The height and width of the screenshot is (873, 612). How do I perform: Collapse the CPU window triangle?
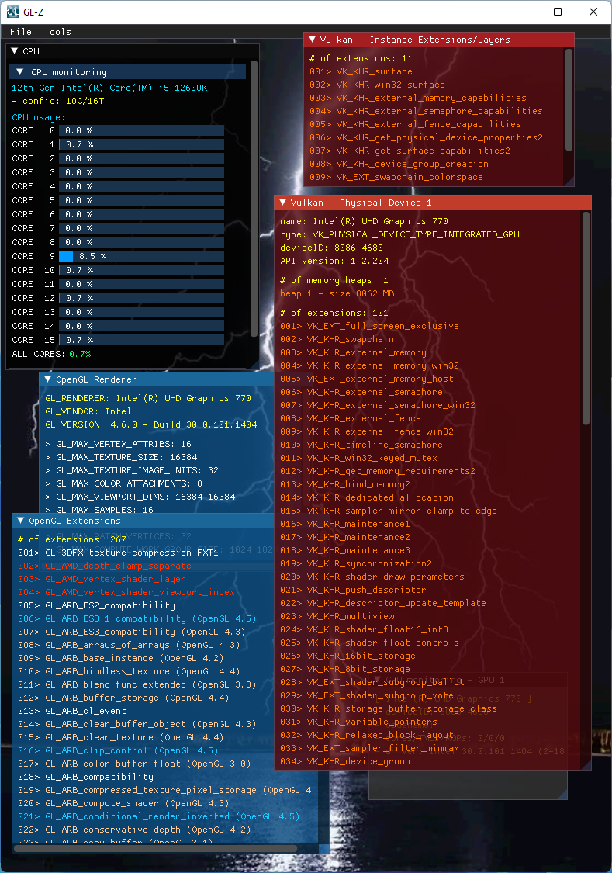[x=15, y=50]
